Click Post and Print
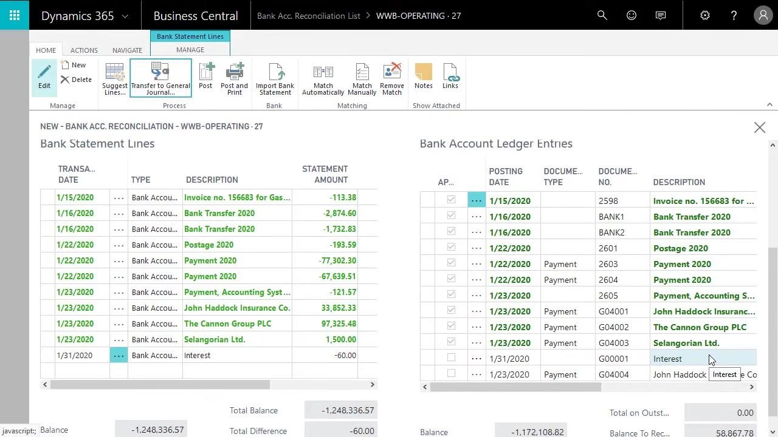 [x=235, y=79]
